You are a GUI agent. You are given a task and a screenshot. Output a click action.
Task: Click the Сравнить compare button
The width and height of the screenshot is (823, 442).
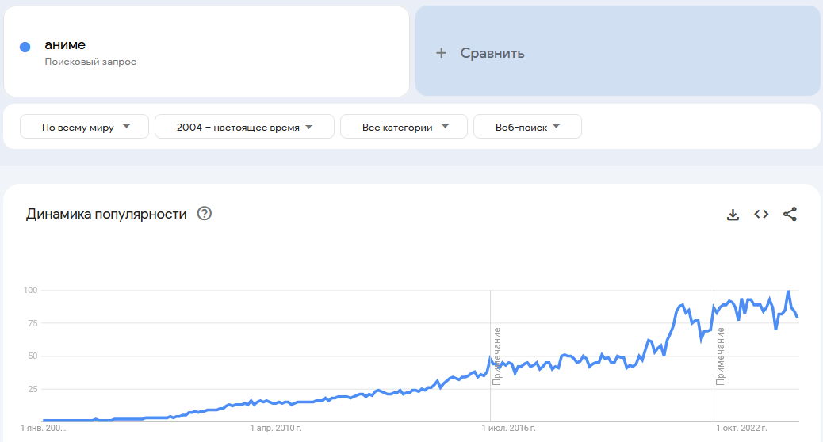492,53
